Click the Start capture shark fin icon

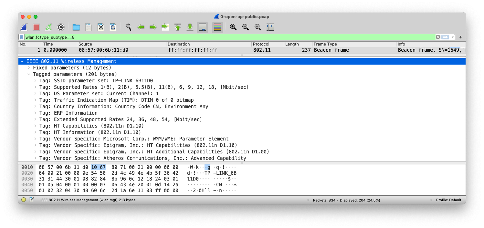24,27
